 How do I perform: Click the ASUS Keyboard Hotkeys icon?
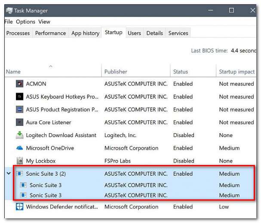19,97
